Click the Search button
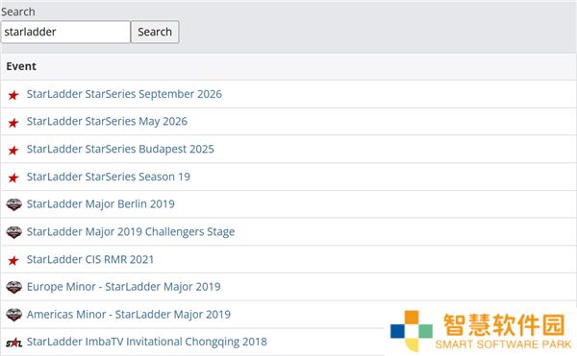The height and width of the screenshot is (356, 577). click(x=155, y=32)
